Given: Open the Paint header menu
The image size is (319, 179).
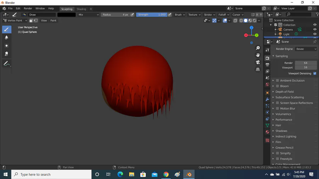Looking at the screenshot, I should 53,21.
